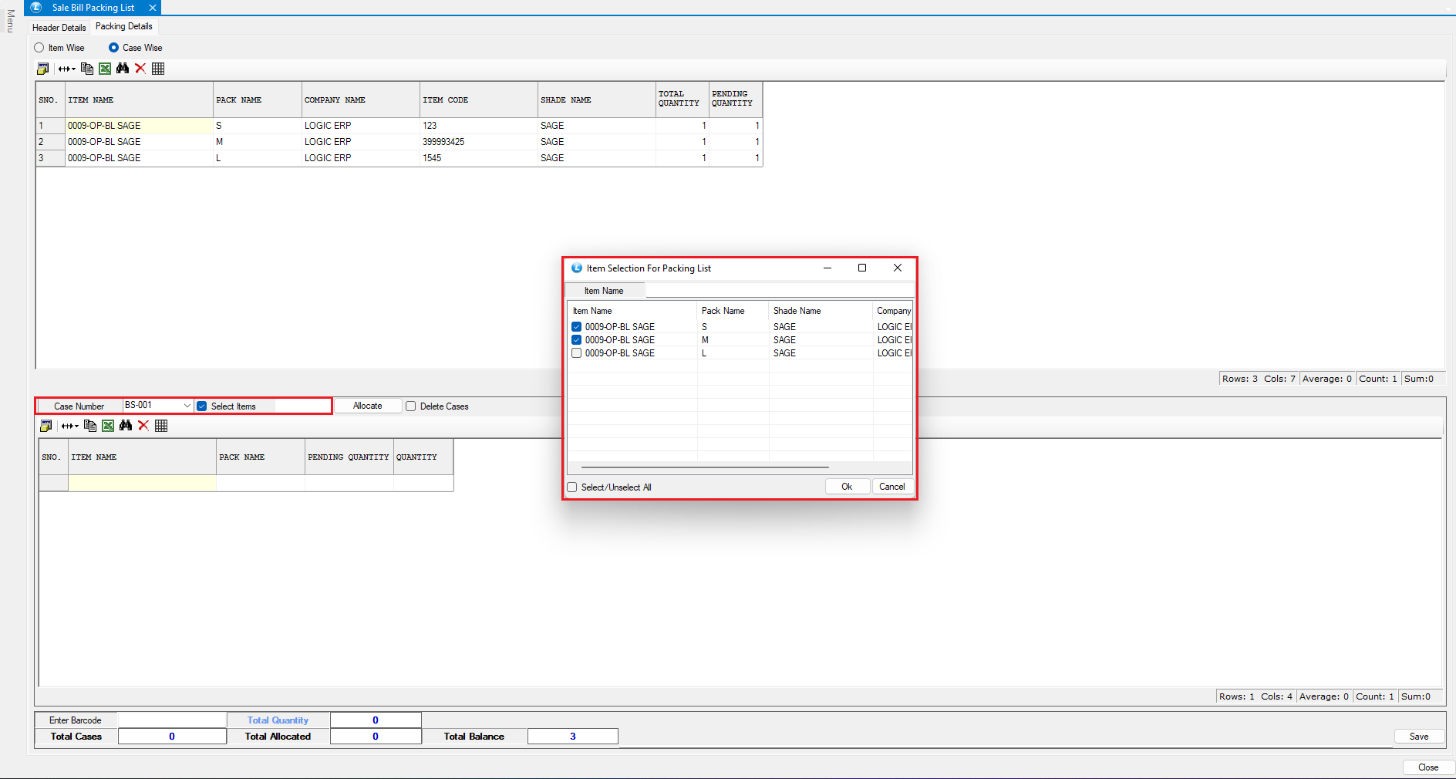1456x779 pixels.
Task: Open the Case Number BS-001 dropdown
Action: click(x=187, y=406)
